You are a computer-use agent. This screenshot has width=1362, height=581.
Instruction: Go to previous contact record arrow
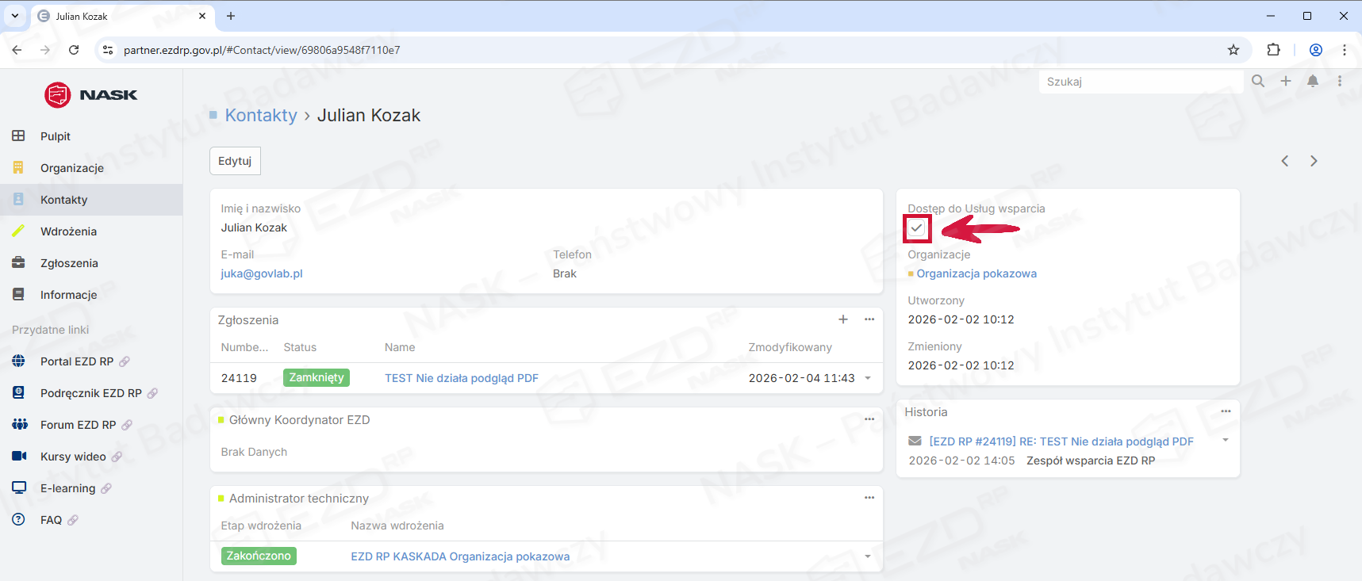tap(1285, 161)
